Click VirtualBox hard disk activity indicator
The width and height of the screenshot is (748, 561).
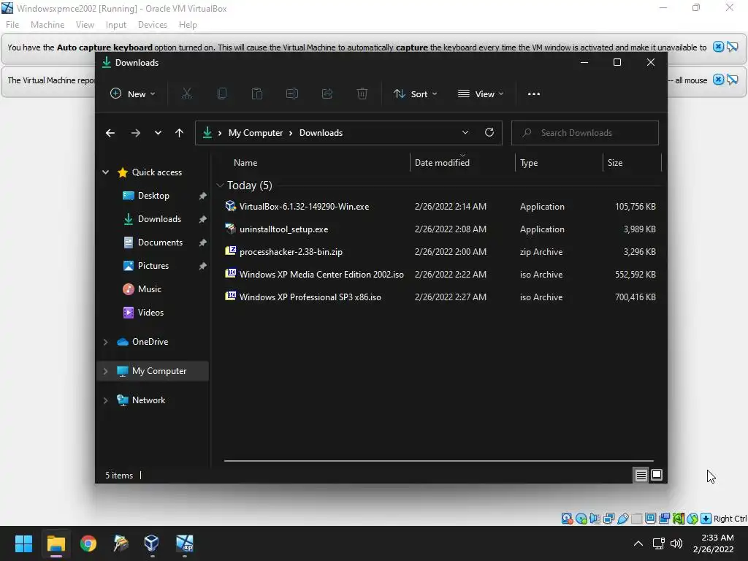(x=567, y=519)
